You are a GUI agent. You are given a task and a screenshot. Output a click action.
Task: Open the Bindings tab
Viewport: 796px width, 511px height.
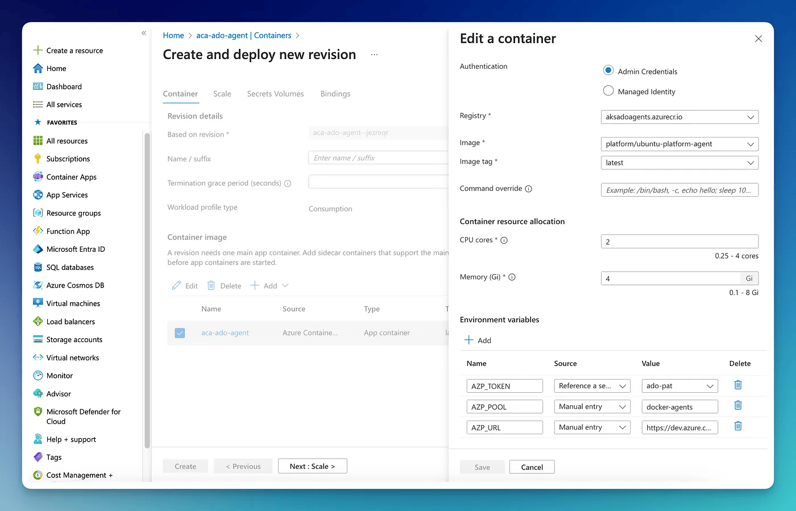click(335, 94)
